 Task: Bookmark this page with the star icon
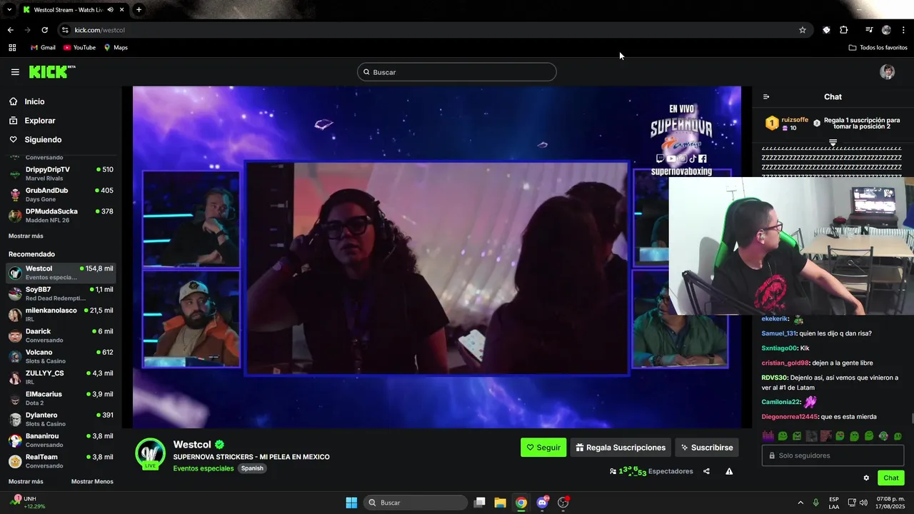point(803,30)
